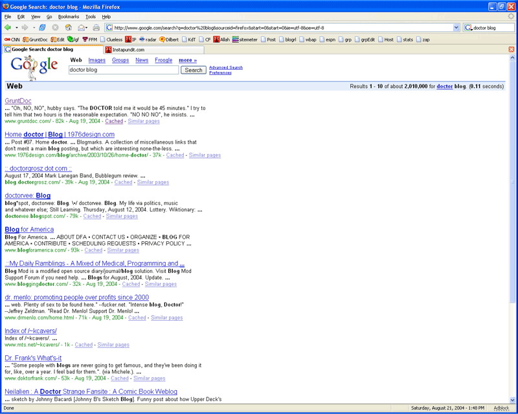Open the Help menu

(x=106, y=17)
